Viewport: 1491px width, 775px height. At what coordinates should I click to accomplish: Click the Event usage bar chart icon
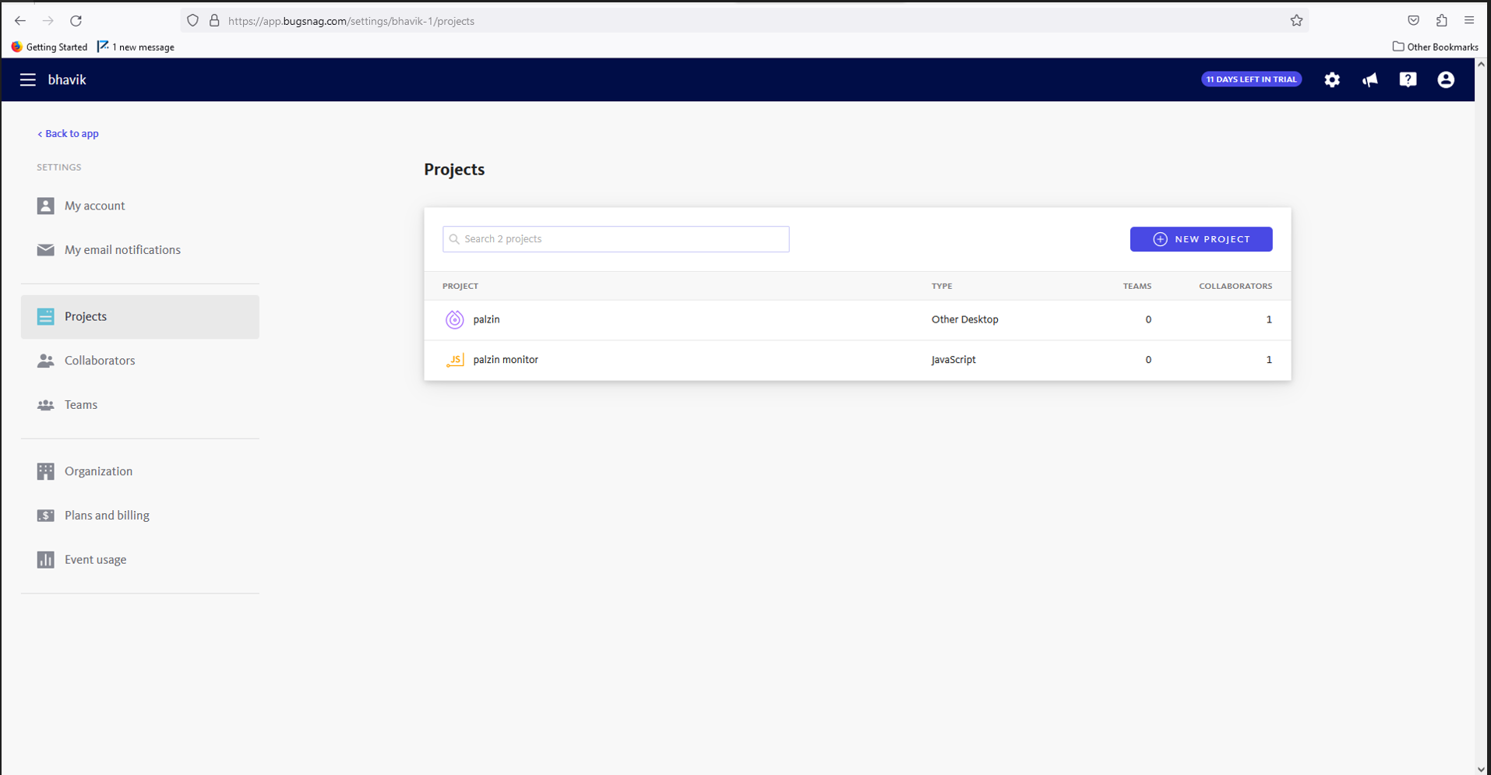(46, 560)
